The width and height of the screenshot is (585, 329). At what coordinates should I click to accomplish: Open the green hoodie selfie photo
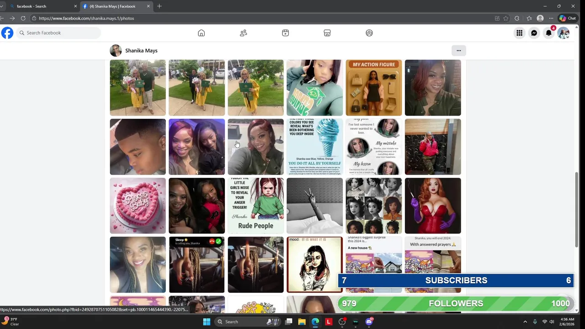coord(314,88)
